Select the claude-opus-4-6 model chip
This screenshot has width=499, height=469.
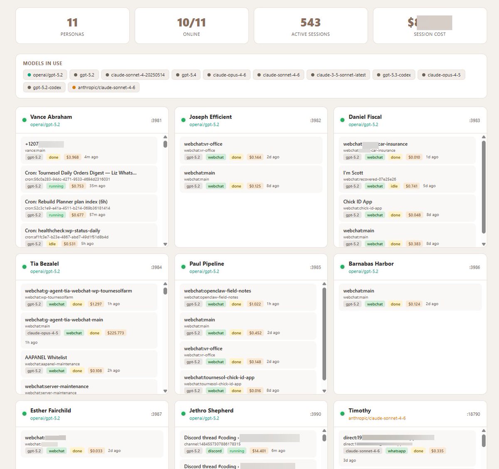pyautogui.click(x=226, y=75)
